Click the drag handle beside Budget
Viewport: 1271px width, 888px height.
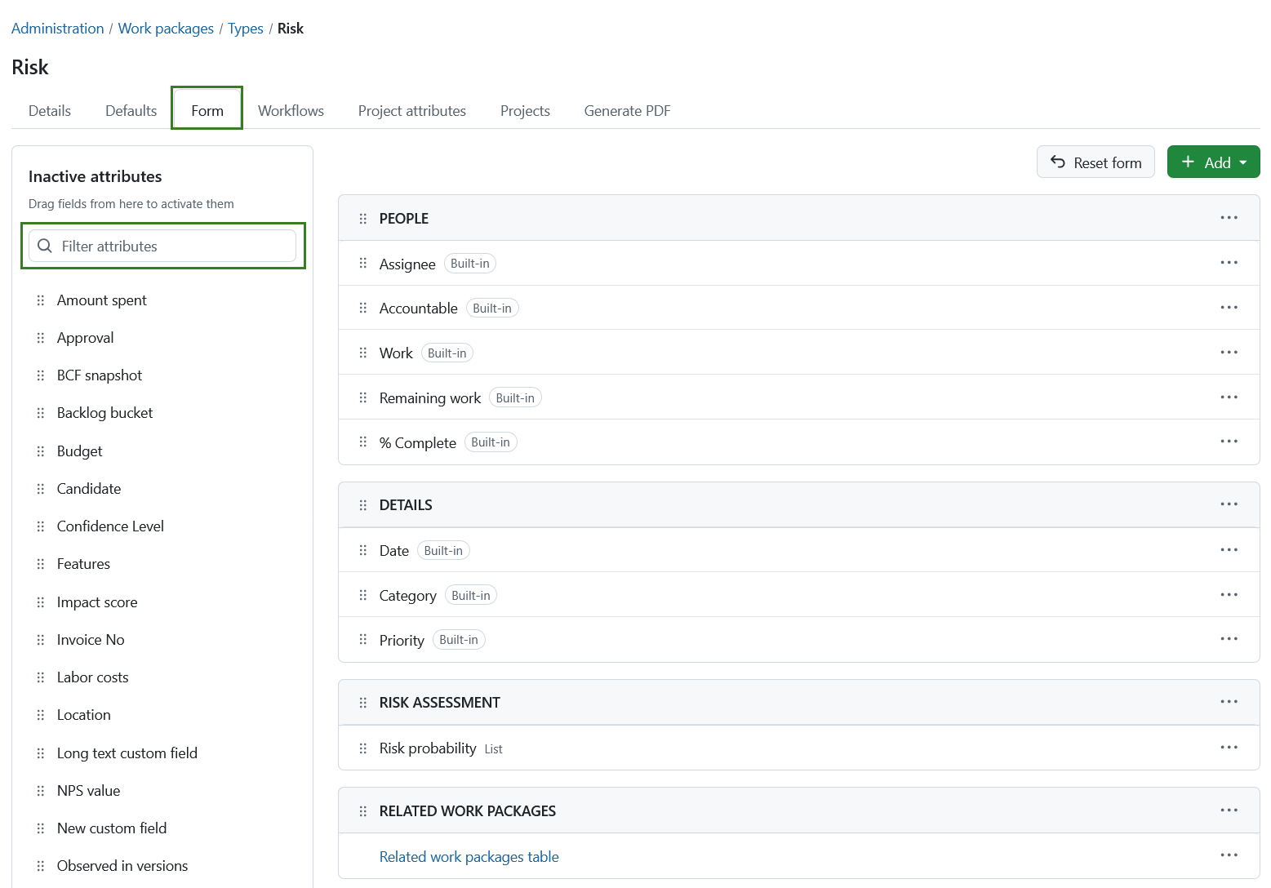click(41, 451)
